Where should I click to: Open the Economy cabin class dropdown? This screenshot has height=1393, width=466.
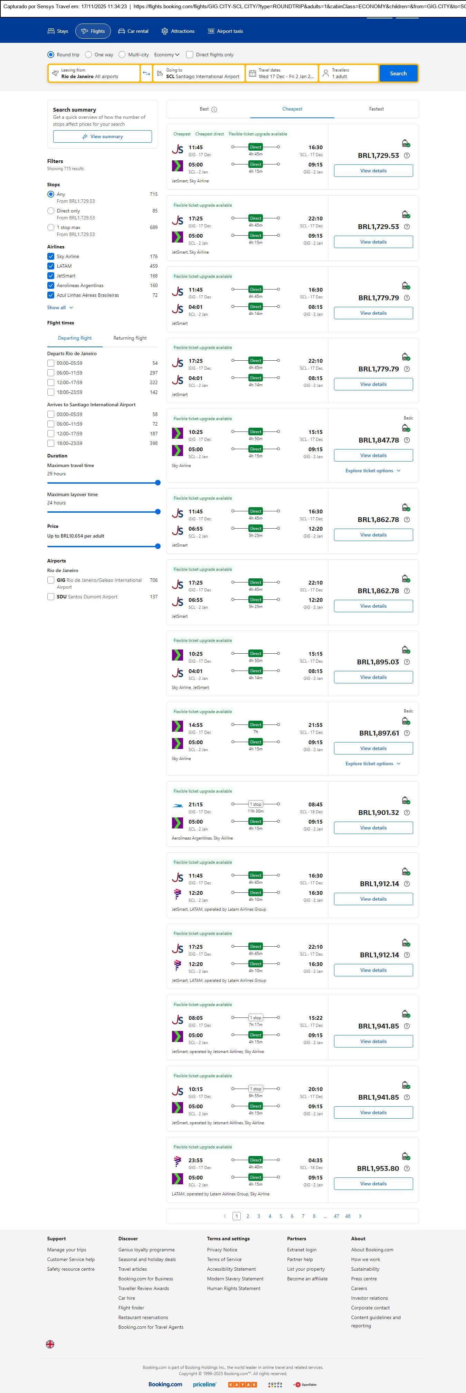click(167, 55)
